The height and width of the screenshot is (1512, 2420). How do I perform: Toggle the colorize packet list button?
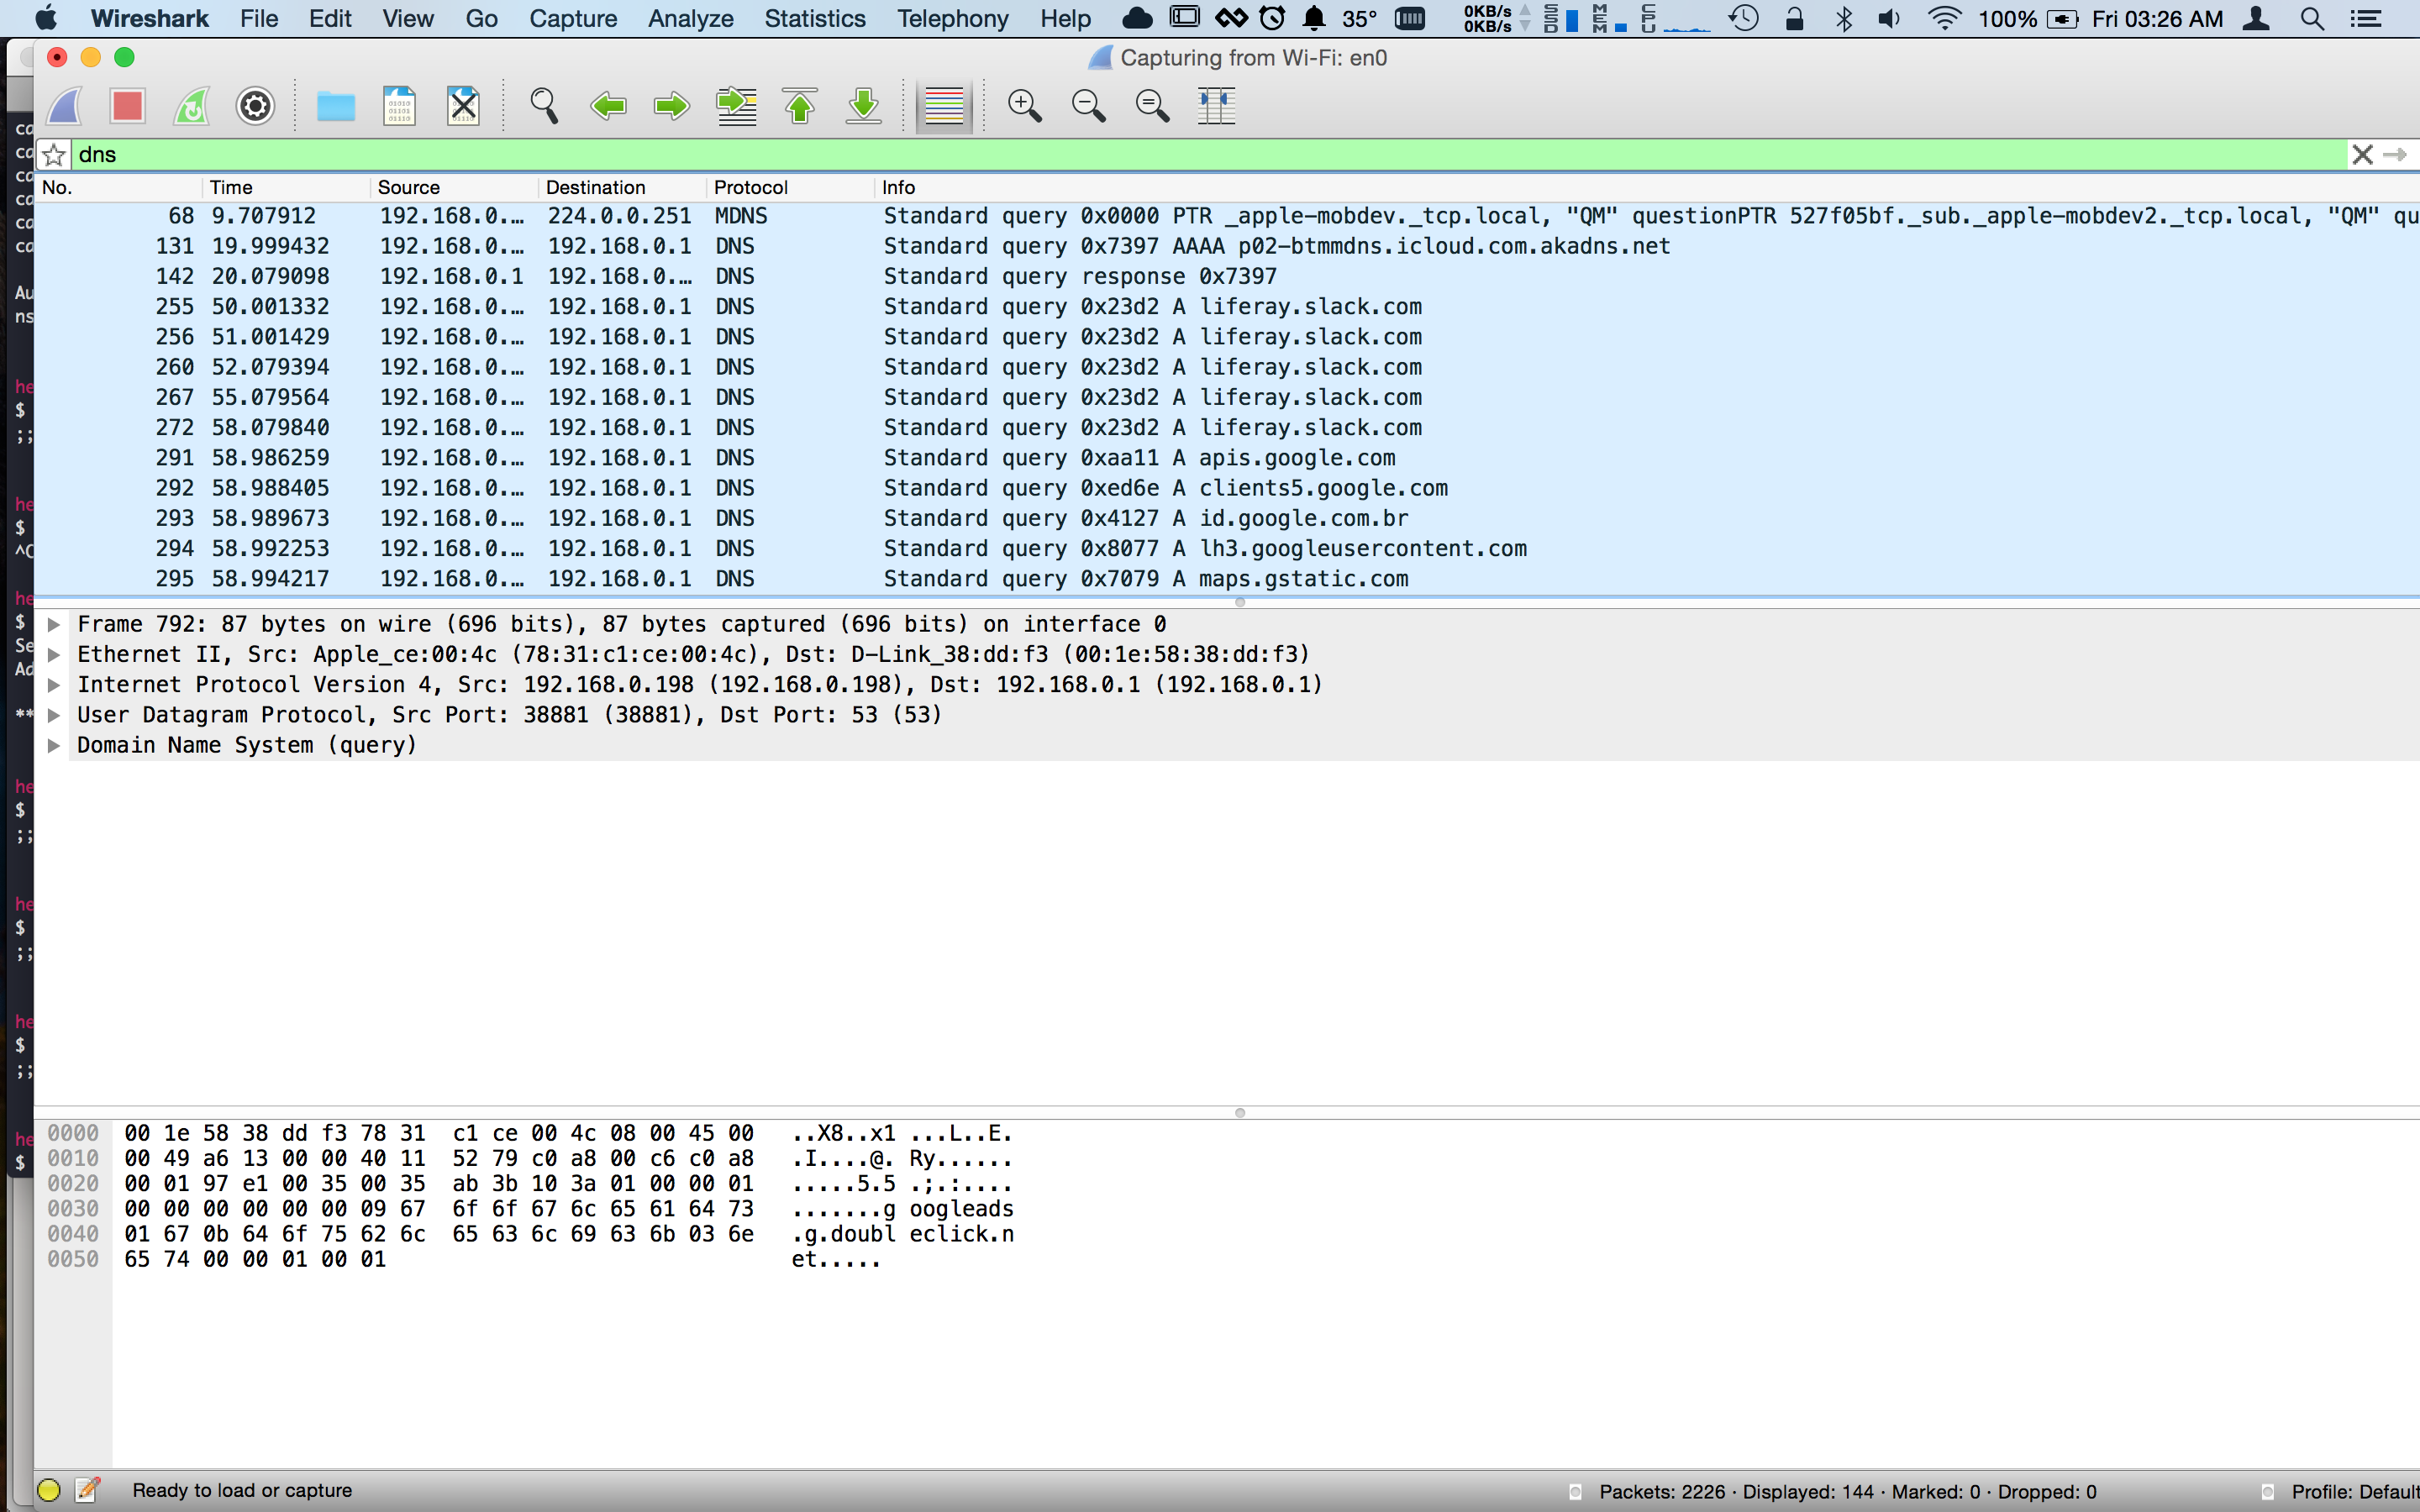944,106
